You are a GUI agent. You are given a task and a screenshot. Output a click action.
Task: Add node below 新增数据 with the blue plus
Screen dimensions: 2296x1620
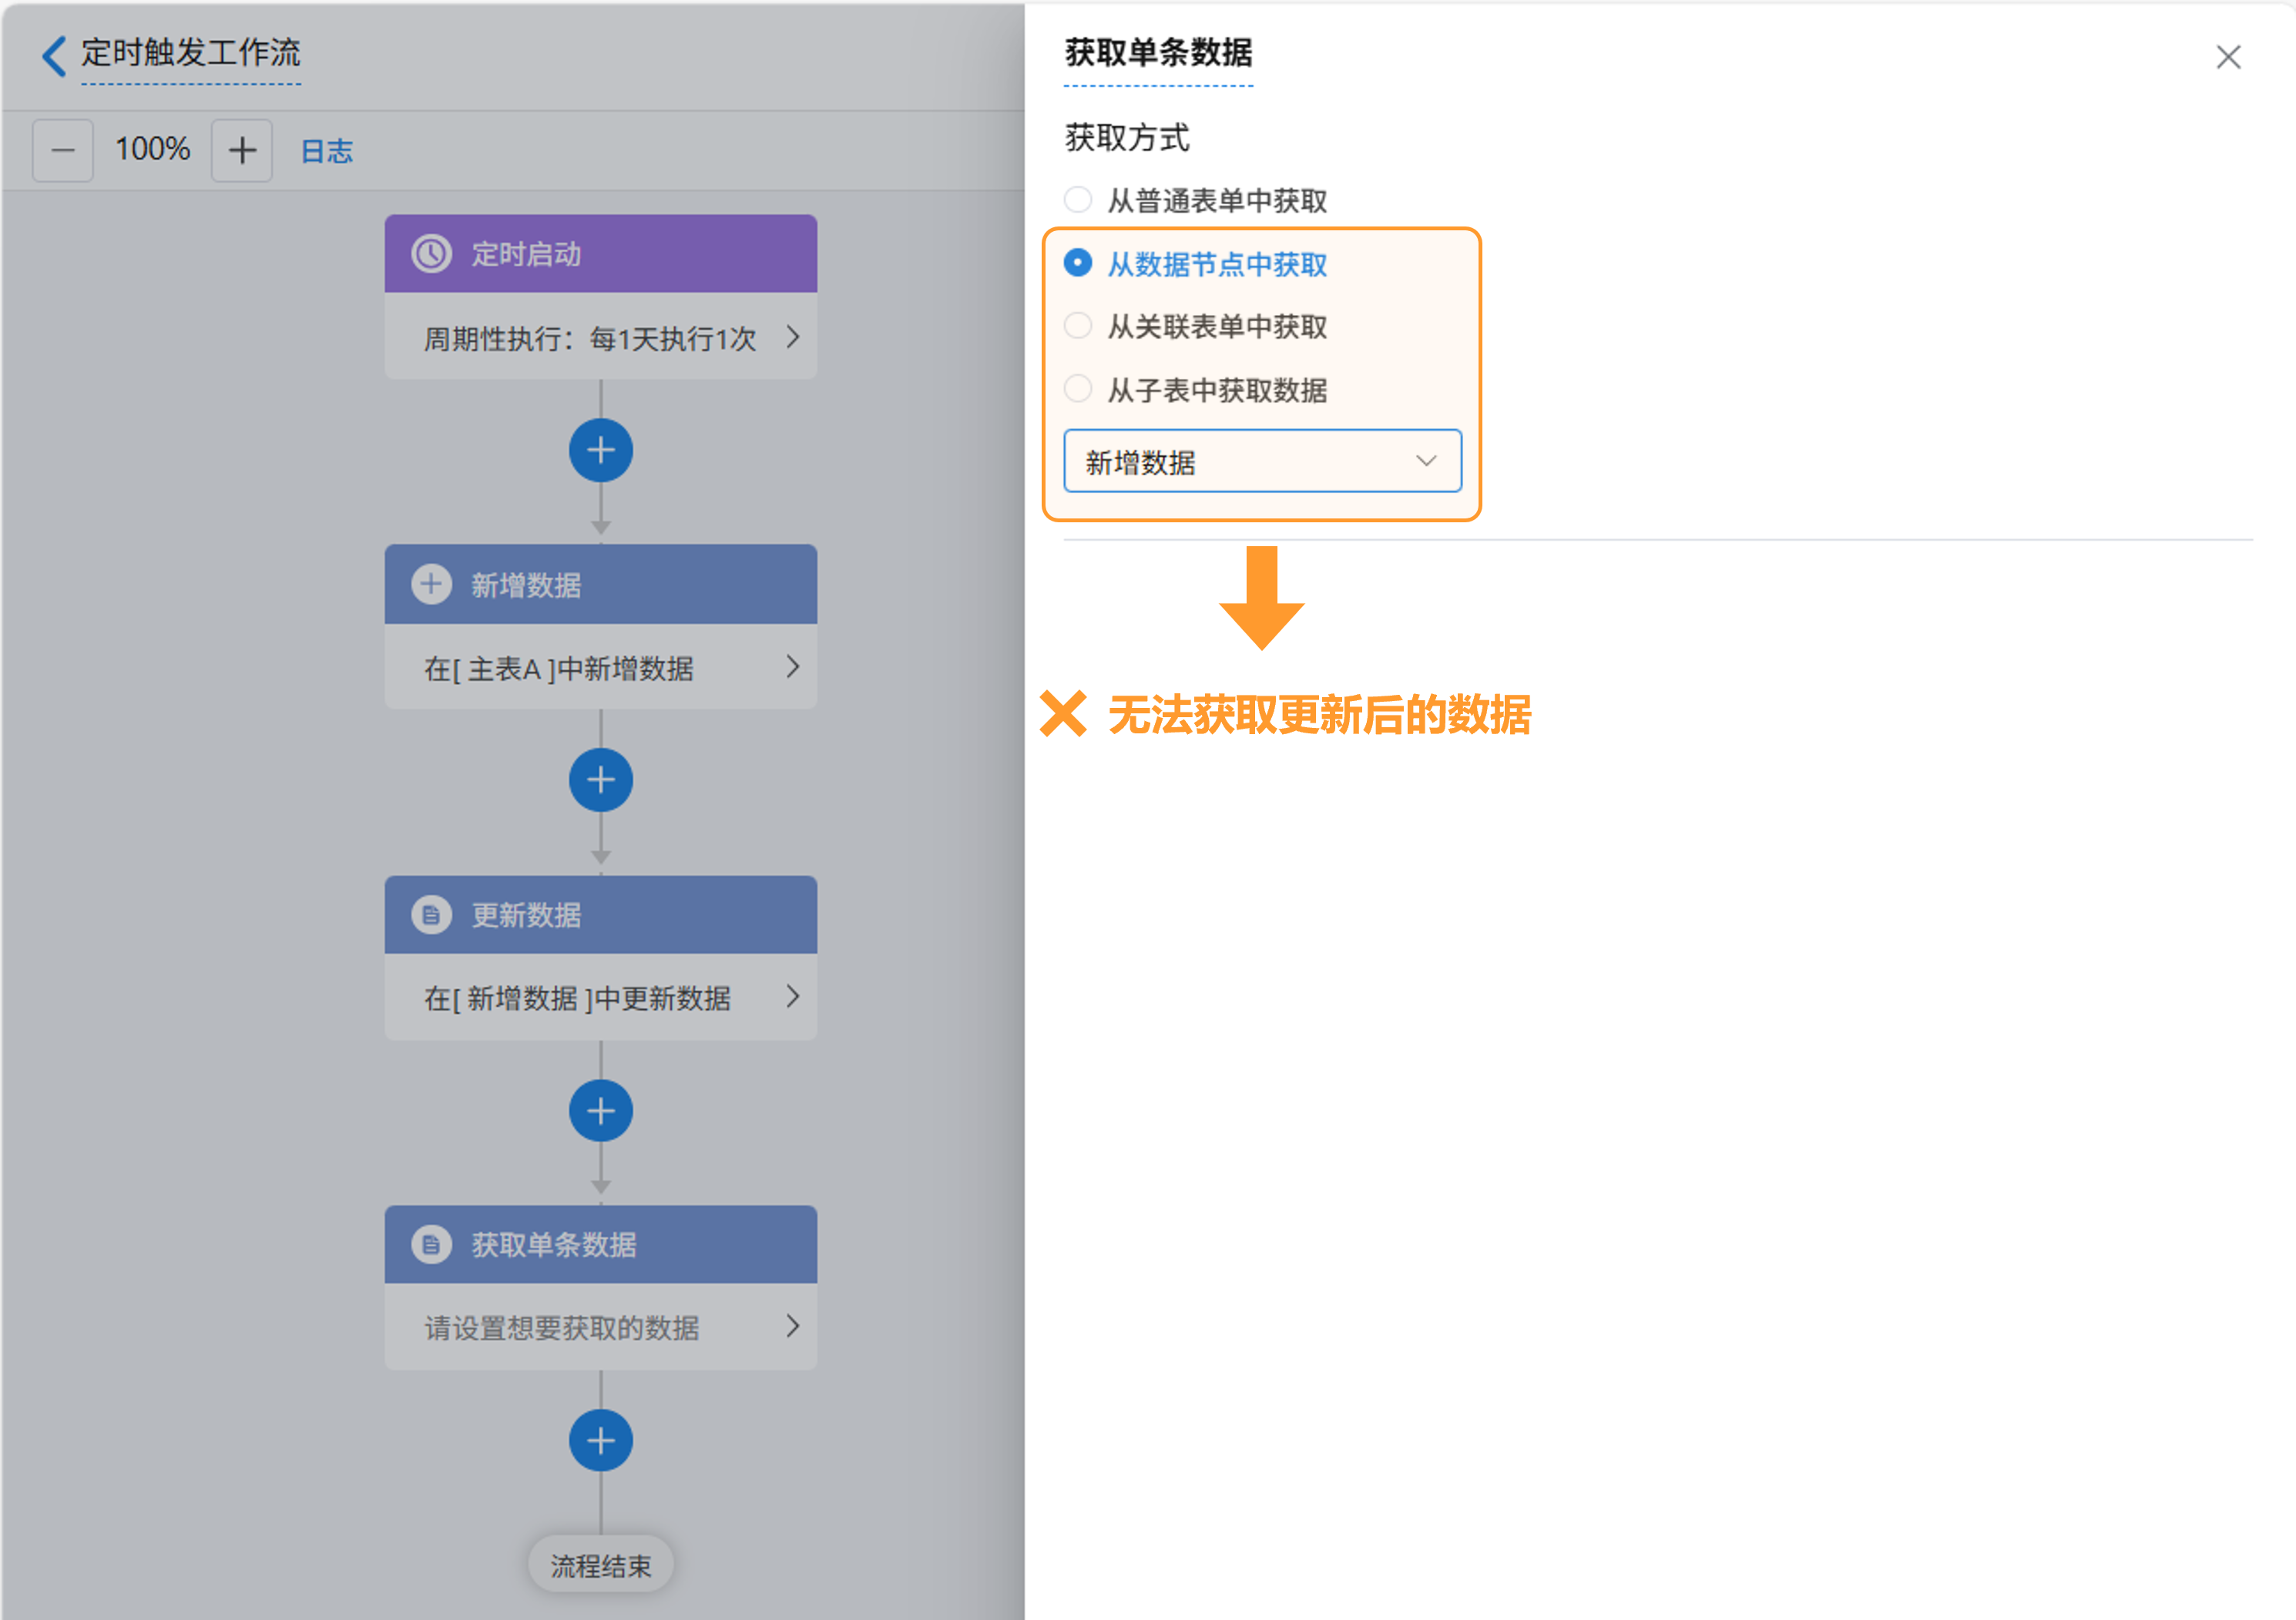coord(600,780)
